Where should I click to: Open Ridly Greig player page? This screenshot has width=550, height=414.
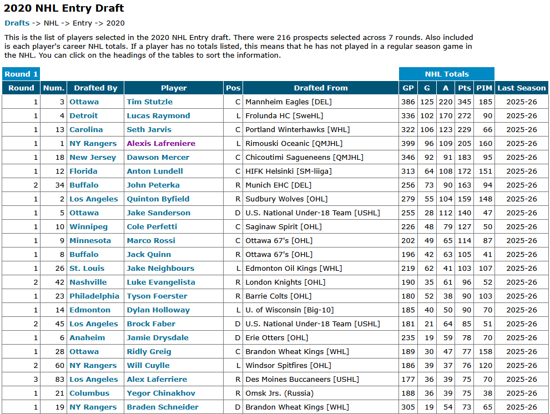tap(149, 351)
